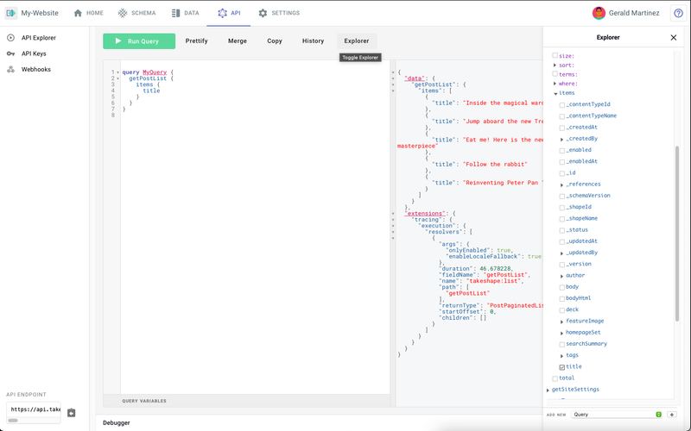This screenshot has width=691, height=431.
Task: Click the API icon in navigation
Action: pyautogui.click(x=223, y=13)
